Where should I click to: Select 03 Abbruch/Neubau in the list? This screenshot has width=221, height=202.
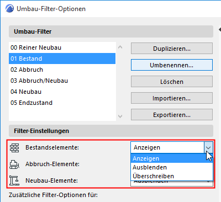(x=62, y=81)
